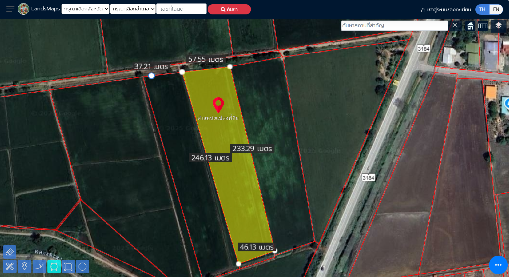Select the polyline distance drawing tool

tap(39, 266)
